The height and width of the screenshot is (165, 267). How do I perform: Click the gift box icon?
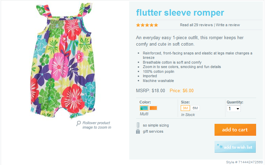tap(138, 131)
